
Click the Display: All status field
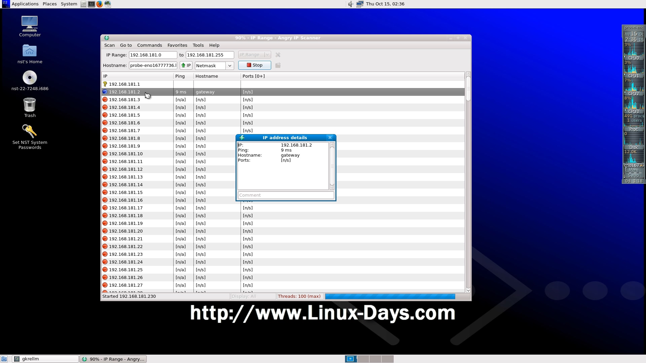click(253, 296)
